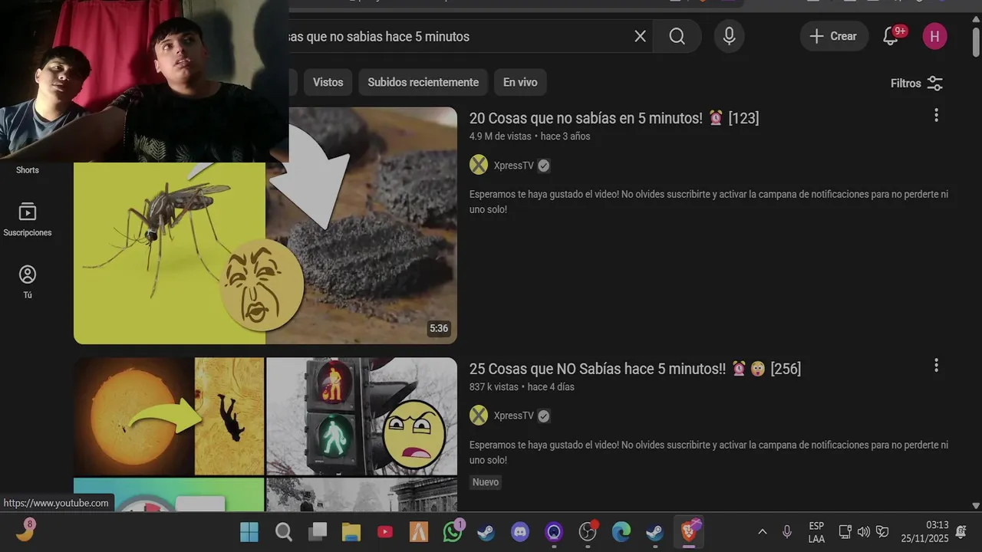Open the first Steam taskbar icon

[x=486, y=531]
